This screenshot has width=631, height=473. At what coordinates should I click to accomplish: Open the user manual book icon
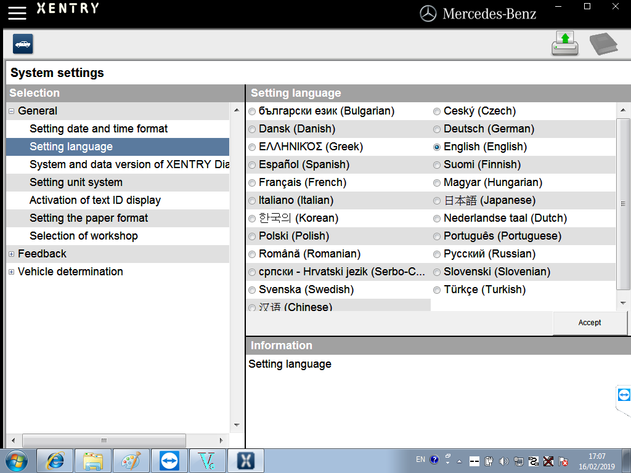[603, 44]
